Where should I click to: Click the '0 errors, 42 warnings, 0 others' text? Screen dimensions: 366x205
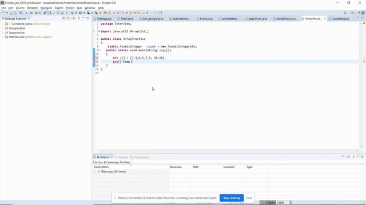112,162
